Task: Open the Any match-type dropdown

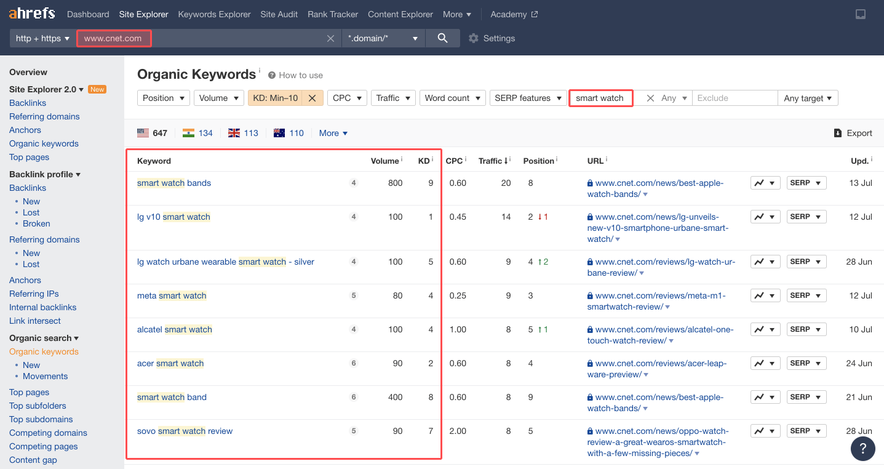Action: (x=674, y=98)
